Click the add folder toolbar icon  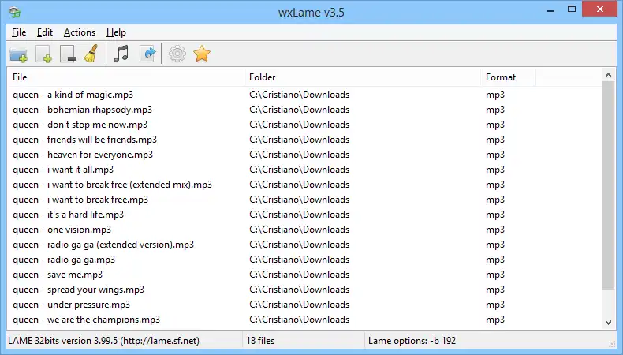pyautogui.click(x=18, y=54)
